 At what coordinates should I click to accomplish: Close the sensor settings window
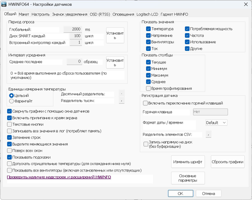(243, 4)
